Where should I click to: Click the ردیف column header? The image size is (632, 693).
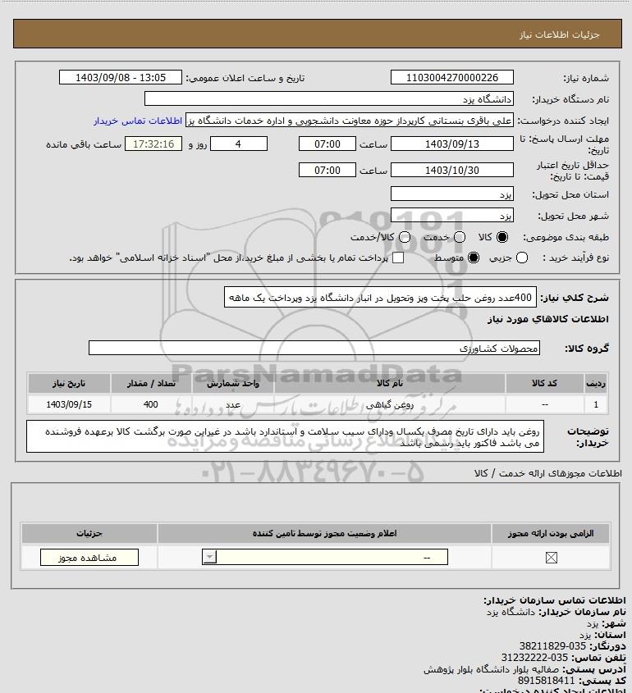[x=596, y=383]
